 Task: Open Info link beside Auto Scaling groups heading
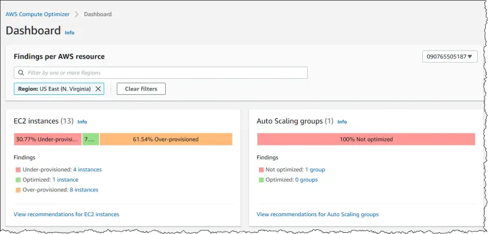coord(342,122)
